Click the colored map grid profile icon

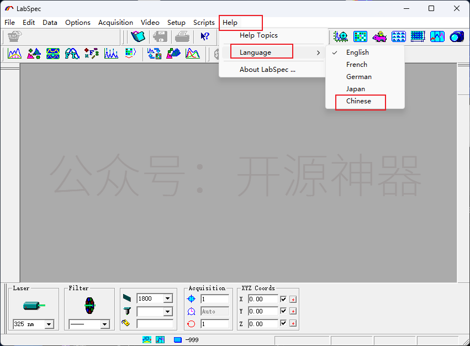tap(130, 54)
